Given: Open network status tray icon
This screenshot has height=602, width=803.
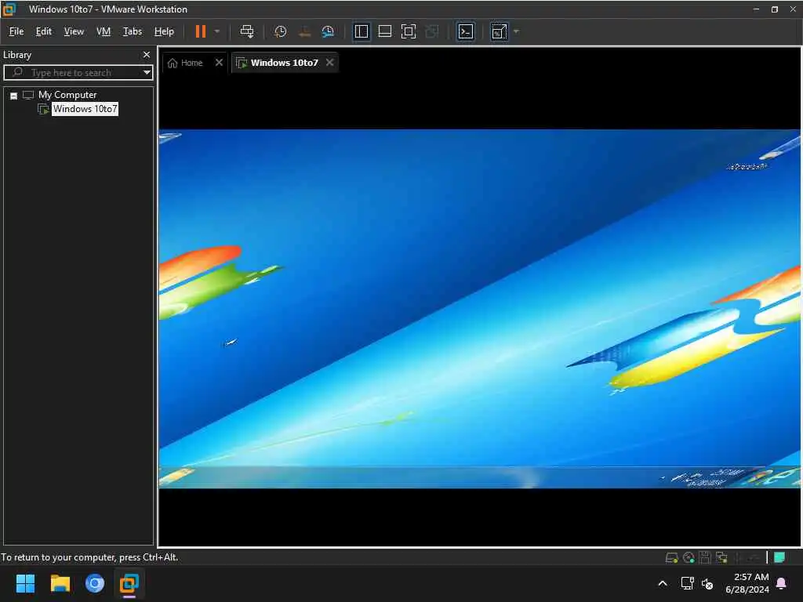Looking at the screenshot, I should pyautogui.click(x=687, y=583).
